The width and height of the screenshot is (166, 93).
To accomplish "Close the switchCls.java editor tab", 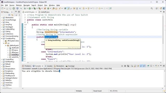I will pos(36,12).
